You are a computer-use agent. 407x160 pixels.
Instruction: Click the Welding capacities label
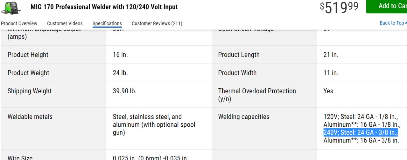coord(244,117)
